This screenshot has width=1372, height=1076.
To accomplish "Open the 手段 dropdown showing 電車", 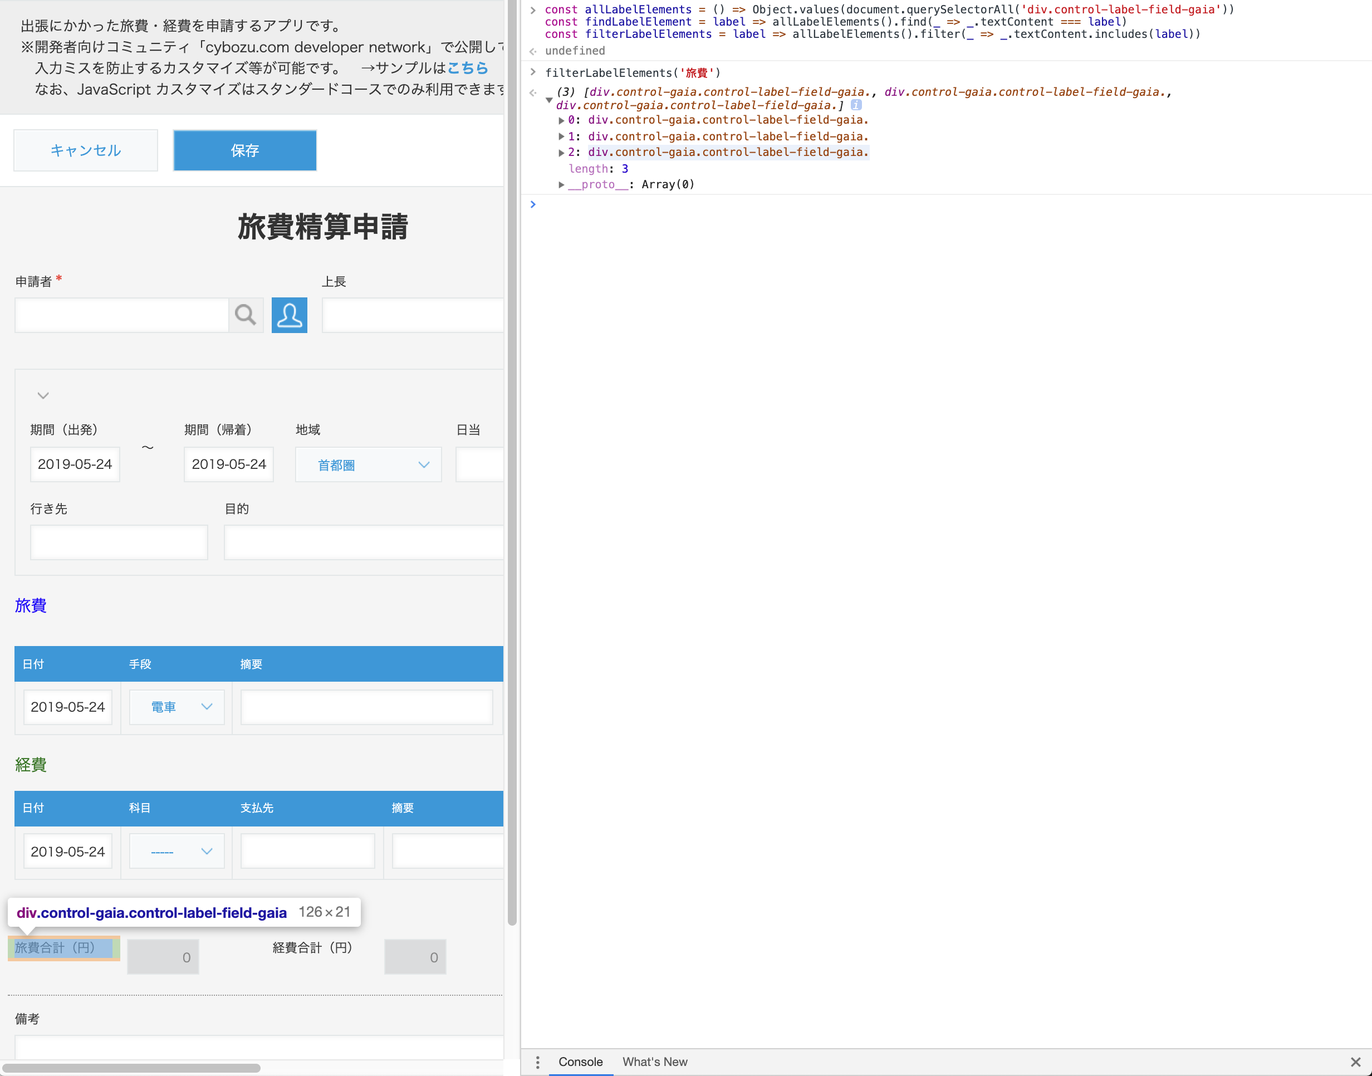I will pos(177,707).
